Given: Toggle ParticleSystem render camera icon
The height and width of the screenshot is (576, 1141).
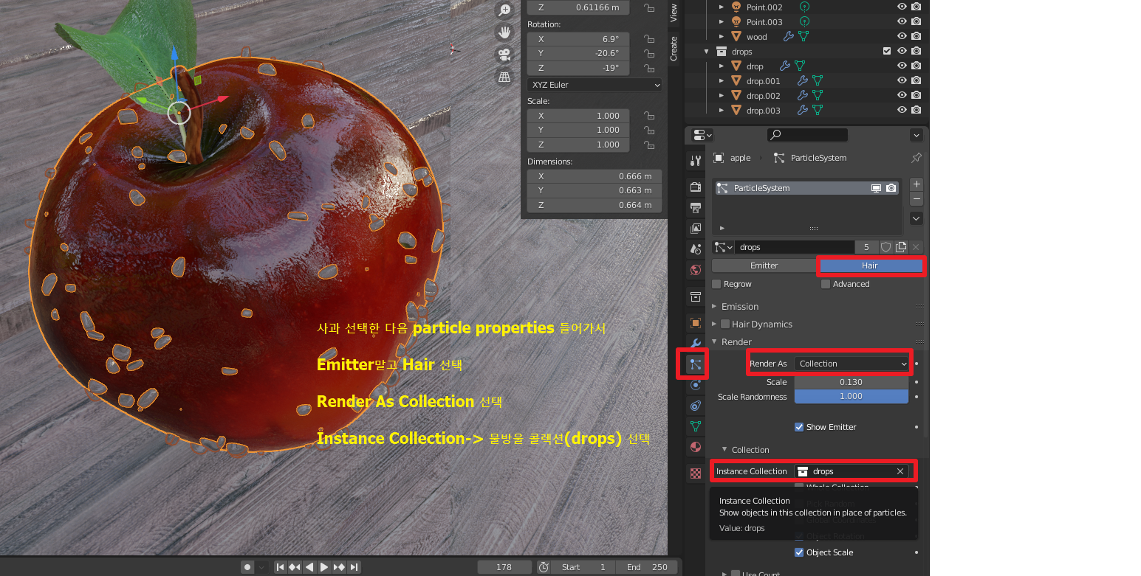Looking at the screenshot, I should coord(891,188).
